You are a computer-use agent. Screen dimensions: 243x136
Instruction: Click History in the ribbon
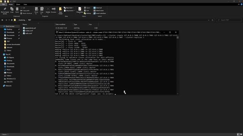[87, 14]
